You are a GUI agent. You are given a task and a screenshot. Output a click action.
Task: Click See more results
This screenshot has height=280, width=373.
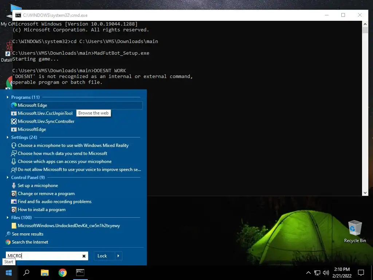coord(24,234)
